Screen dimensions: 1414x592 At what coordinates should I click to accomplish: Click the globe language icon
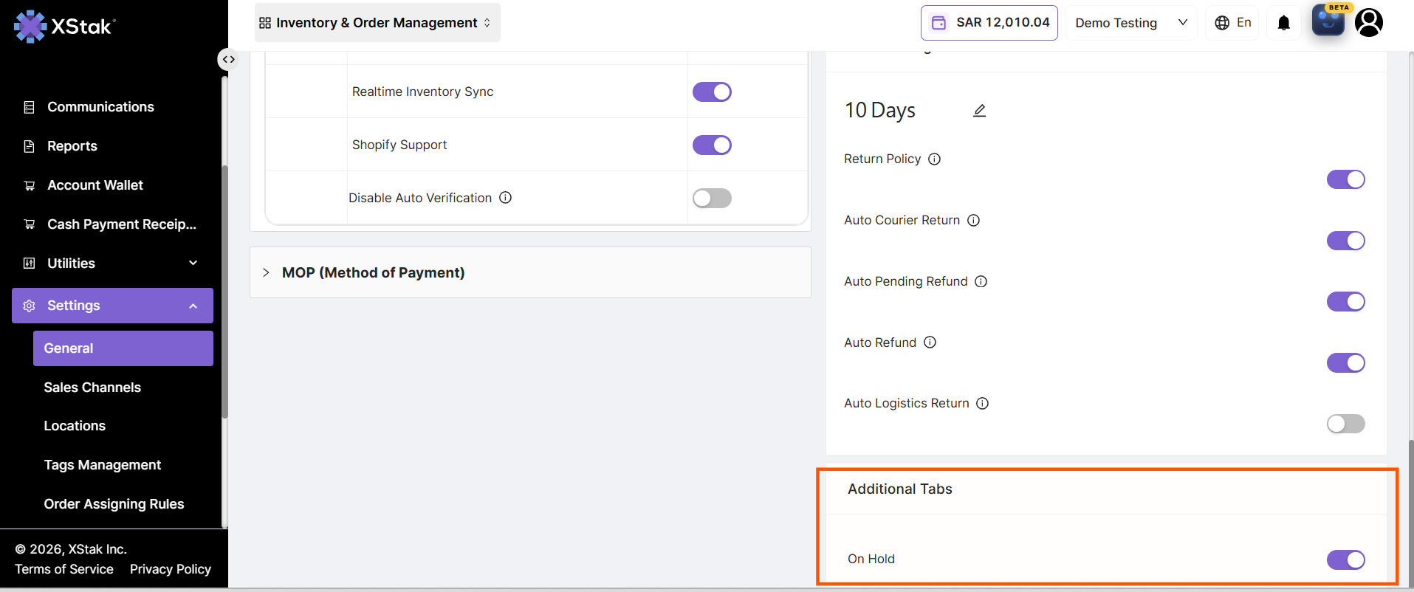click(1222, 23)
